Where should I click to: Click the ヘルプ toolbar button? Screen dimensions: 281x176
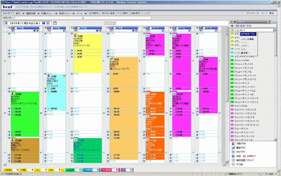point(147,13)
